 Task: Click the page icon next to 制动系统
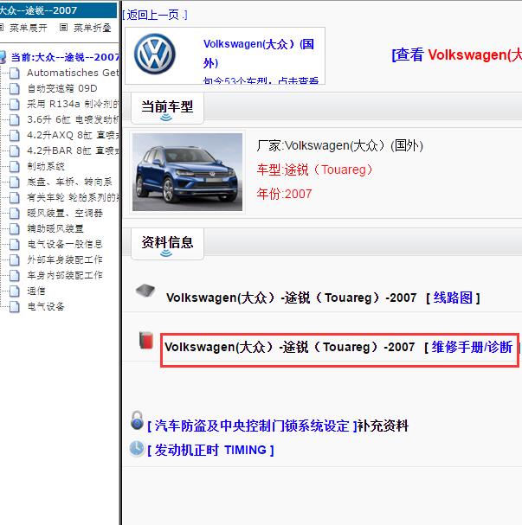[14, 166]
